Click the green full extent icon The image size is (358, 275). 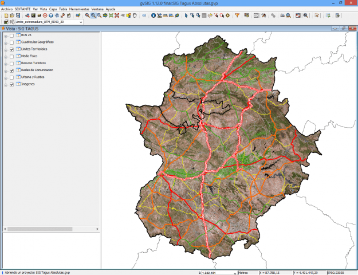tap(111, 15)
